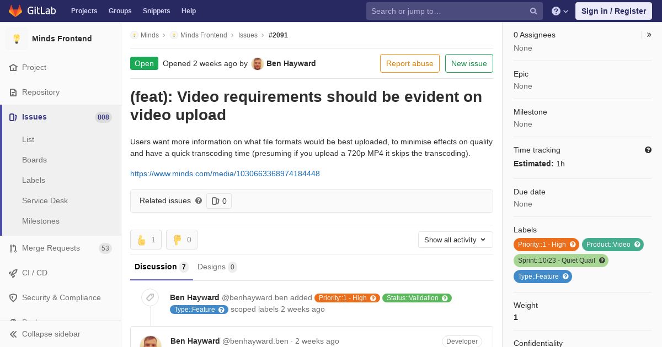
Task: Open the Show all activity dropdown
Action: coord(456,240)
